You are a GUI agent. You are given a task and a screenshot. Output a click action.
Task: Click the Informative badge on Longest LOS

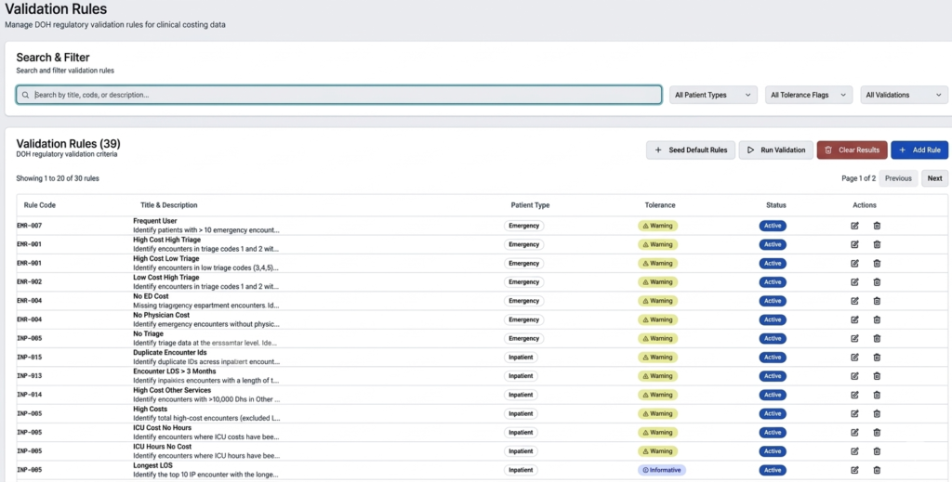661,470
